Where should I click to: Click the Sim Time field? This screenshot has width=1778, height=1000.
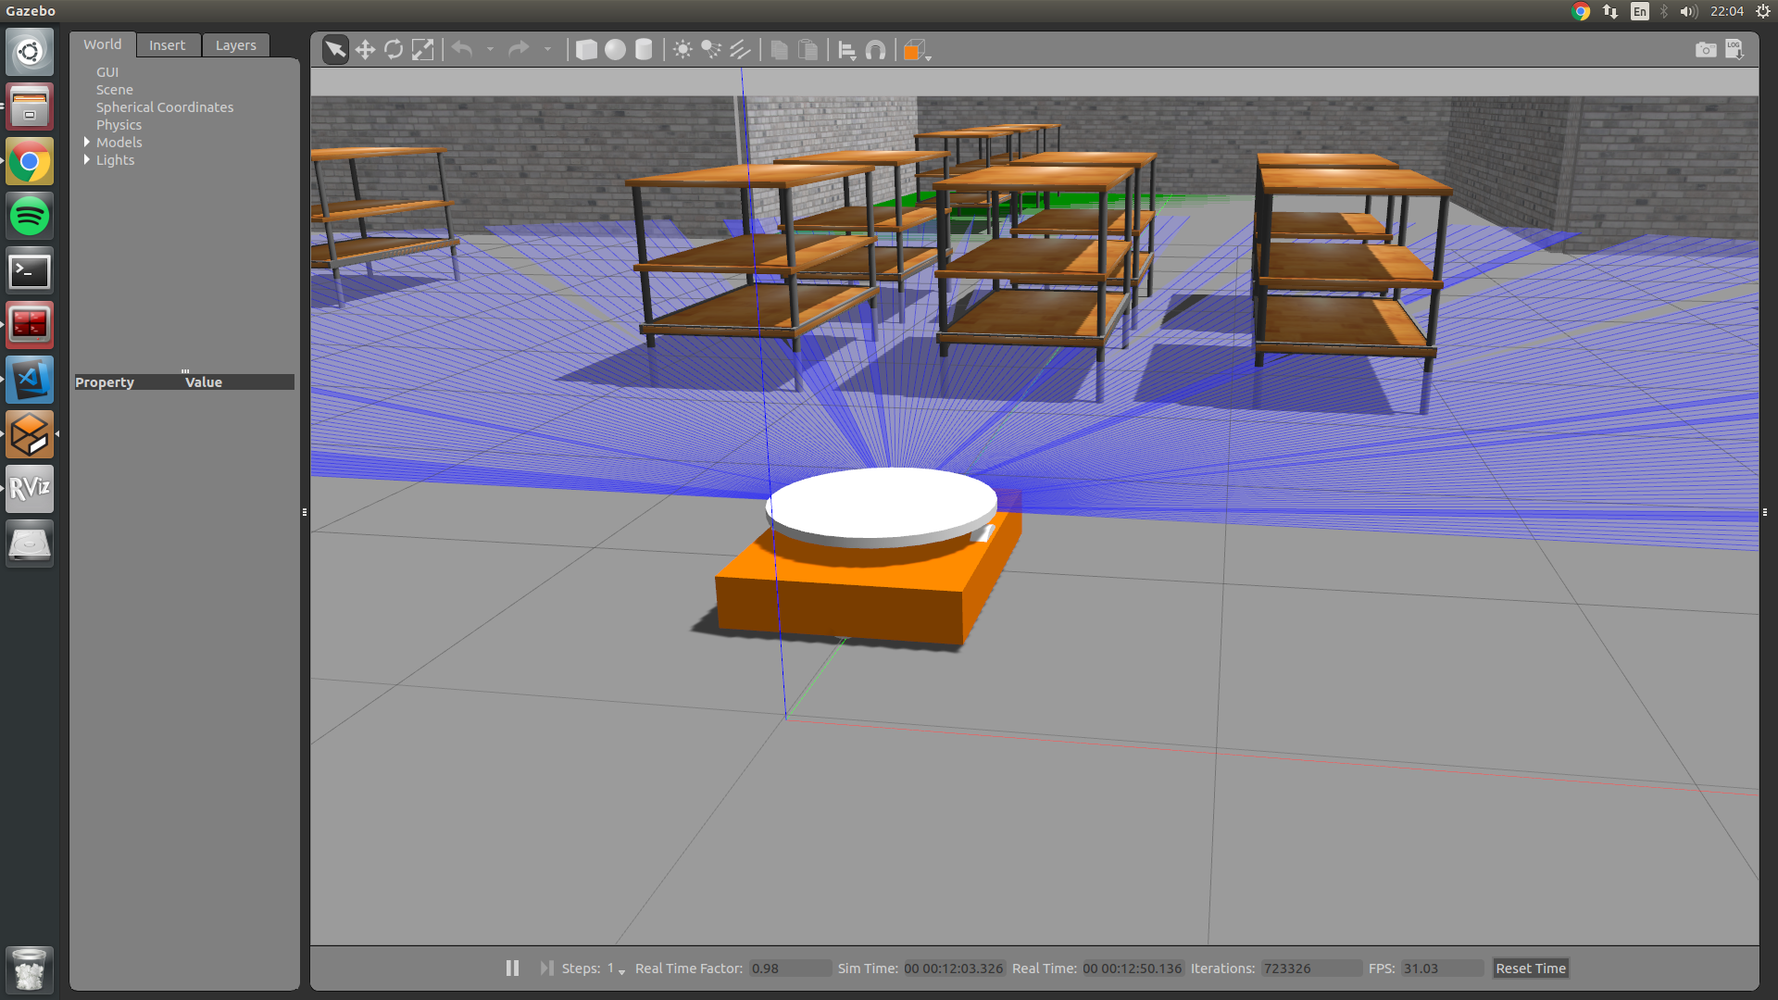click(x=954, y=969)
